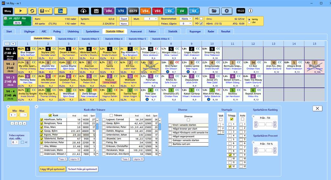The height and width of the screenshot is (180, 331).
Task: Remove the Spelarkåren Procent Från - Till % box
Action: (253, 142)
